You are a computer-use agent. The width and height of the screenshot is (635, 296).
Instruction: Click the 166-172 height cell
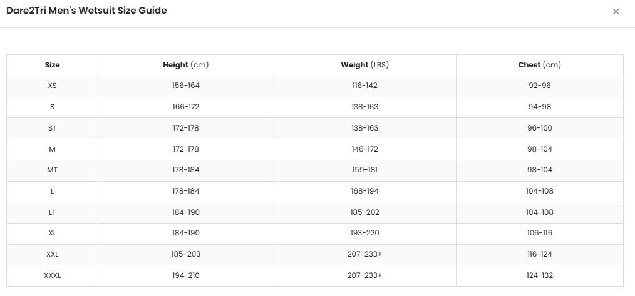click(186, 107)
